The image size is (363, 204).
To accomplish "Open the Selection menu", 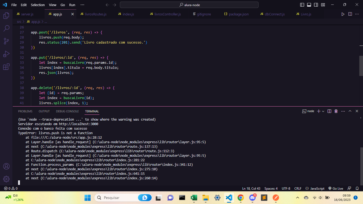I will [x=38, y=5].
